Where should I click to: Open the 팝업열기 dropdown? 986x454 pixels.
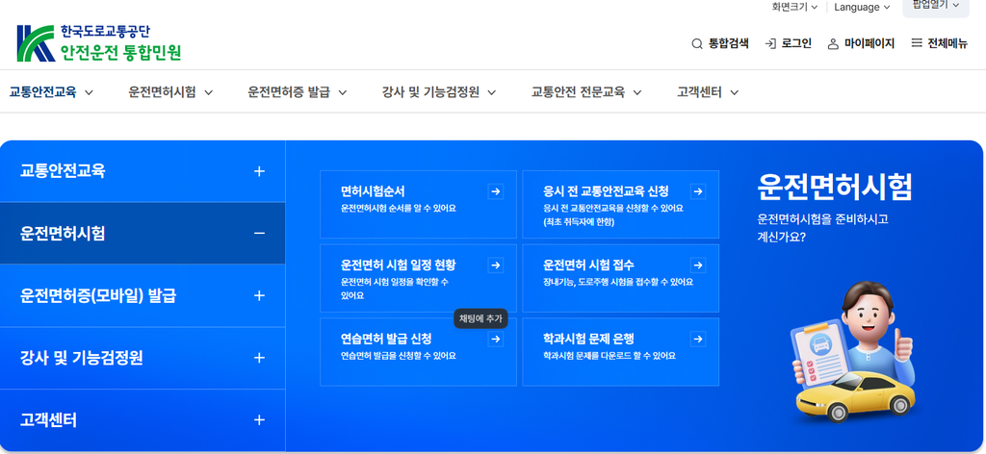click(x=936, y=6)
